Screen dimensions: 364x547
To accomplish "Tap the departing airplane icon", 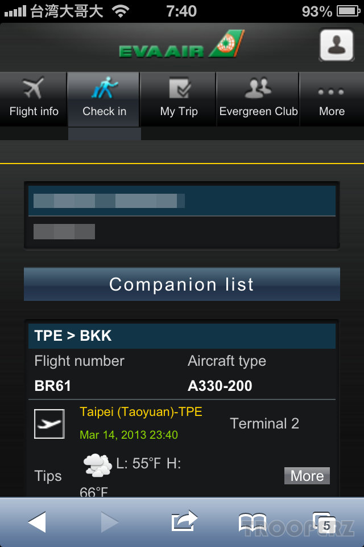I will (x=49, y=424).
